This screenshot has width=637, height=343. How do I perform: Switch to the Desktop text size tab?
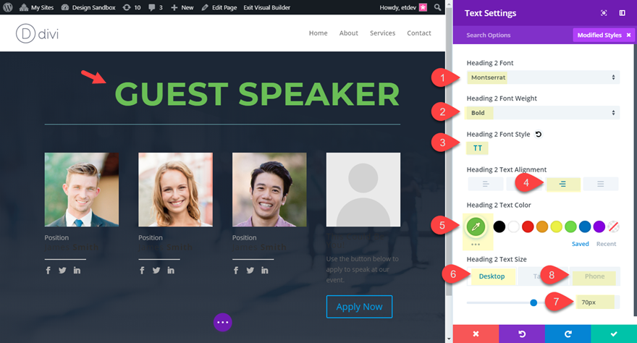492,276
